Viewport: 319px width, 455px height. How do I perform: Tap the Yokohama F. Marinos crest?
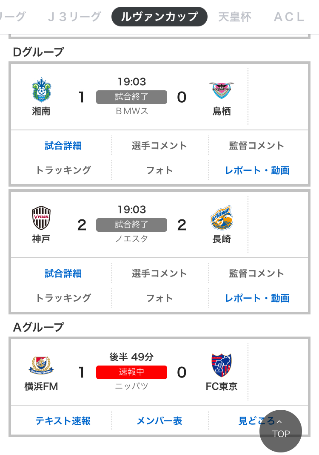pos(41,365)
